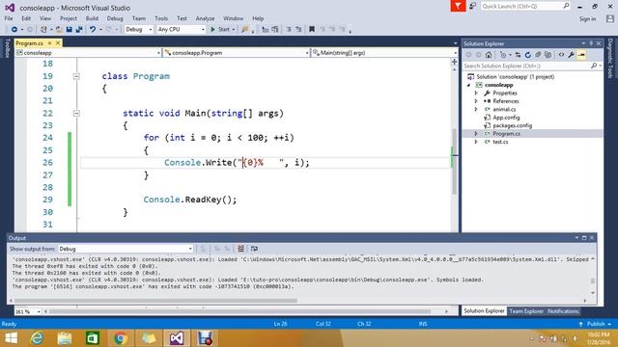
Task: Collapse class Program outlining box
Action: tap(76, 76)
